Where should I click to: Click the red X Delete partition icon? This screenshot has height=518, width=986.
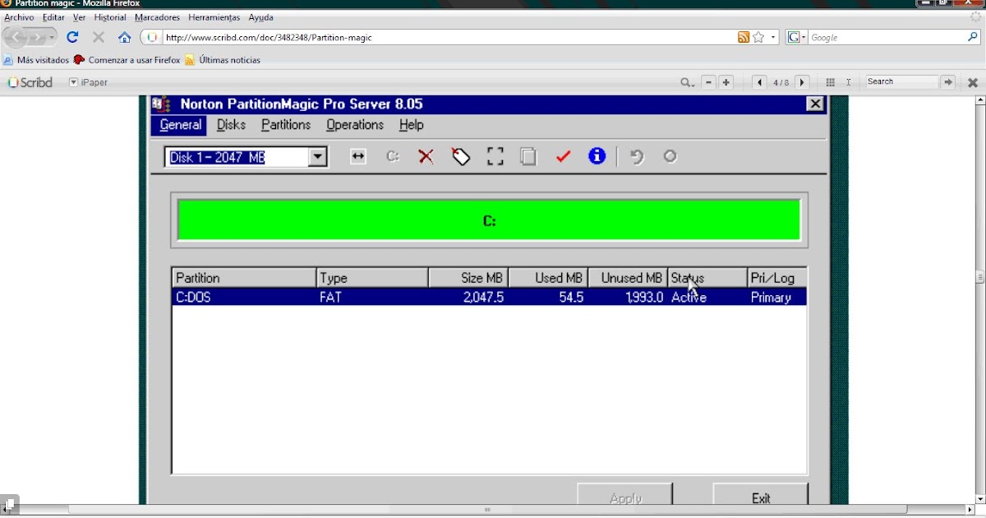(x=426, y=157)
